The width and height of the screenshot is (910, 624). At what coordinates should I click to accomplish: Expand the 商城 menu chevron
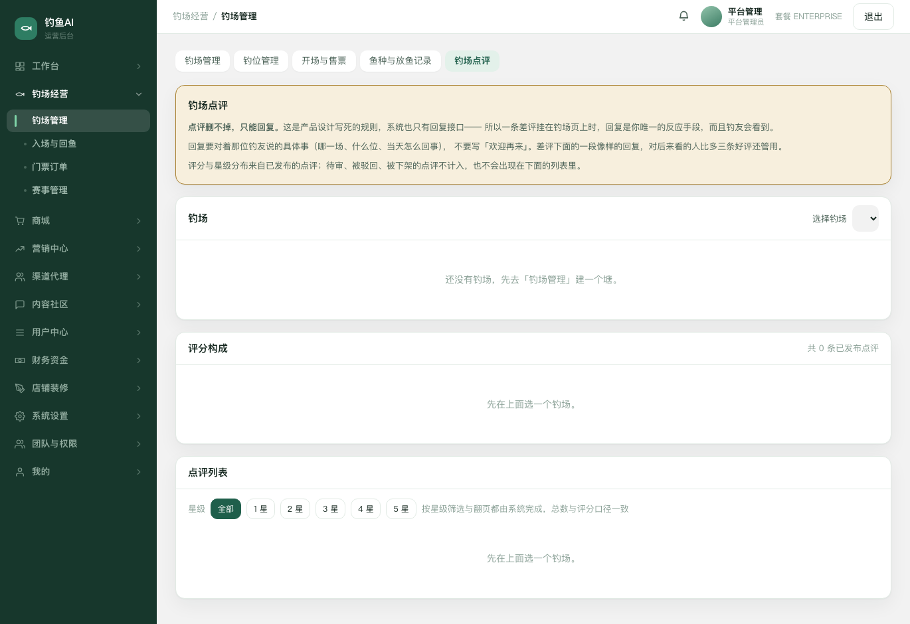point(139,221)
